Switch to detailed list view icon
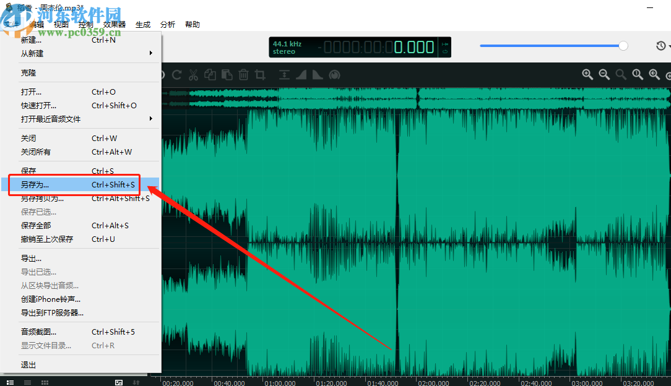This screenshot has width=671, height=386. [11, 382]
